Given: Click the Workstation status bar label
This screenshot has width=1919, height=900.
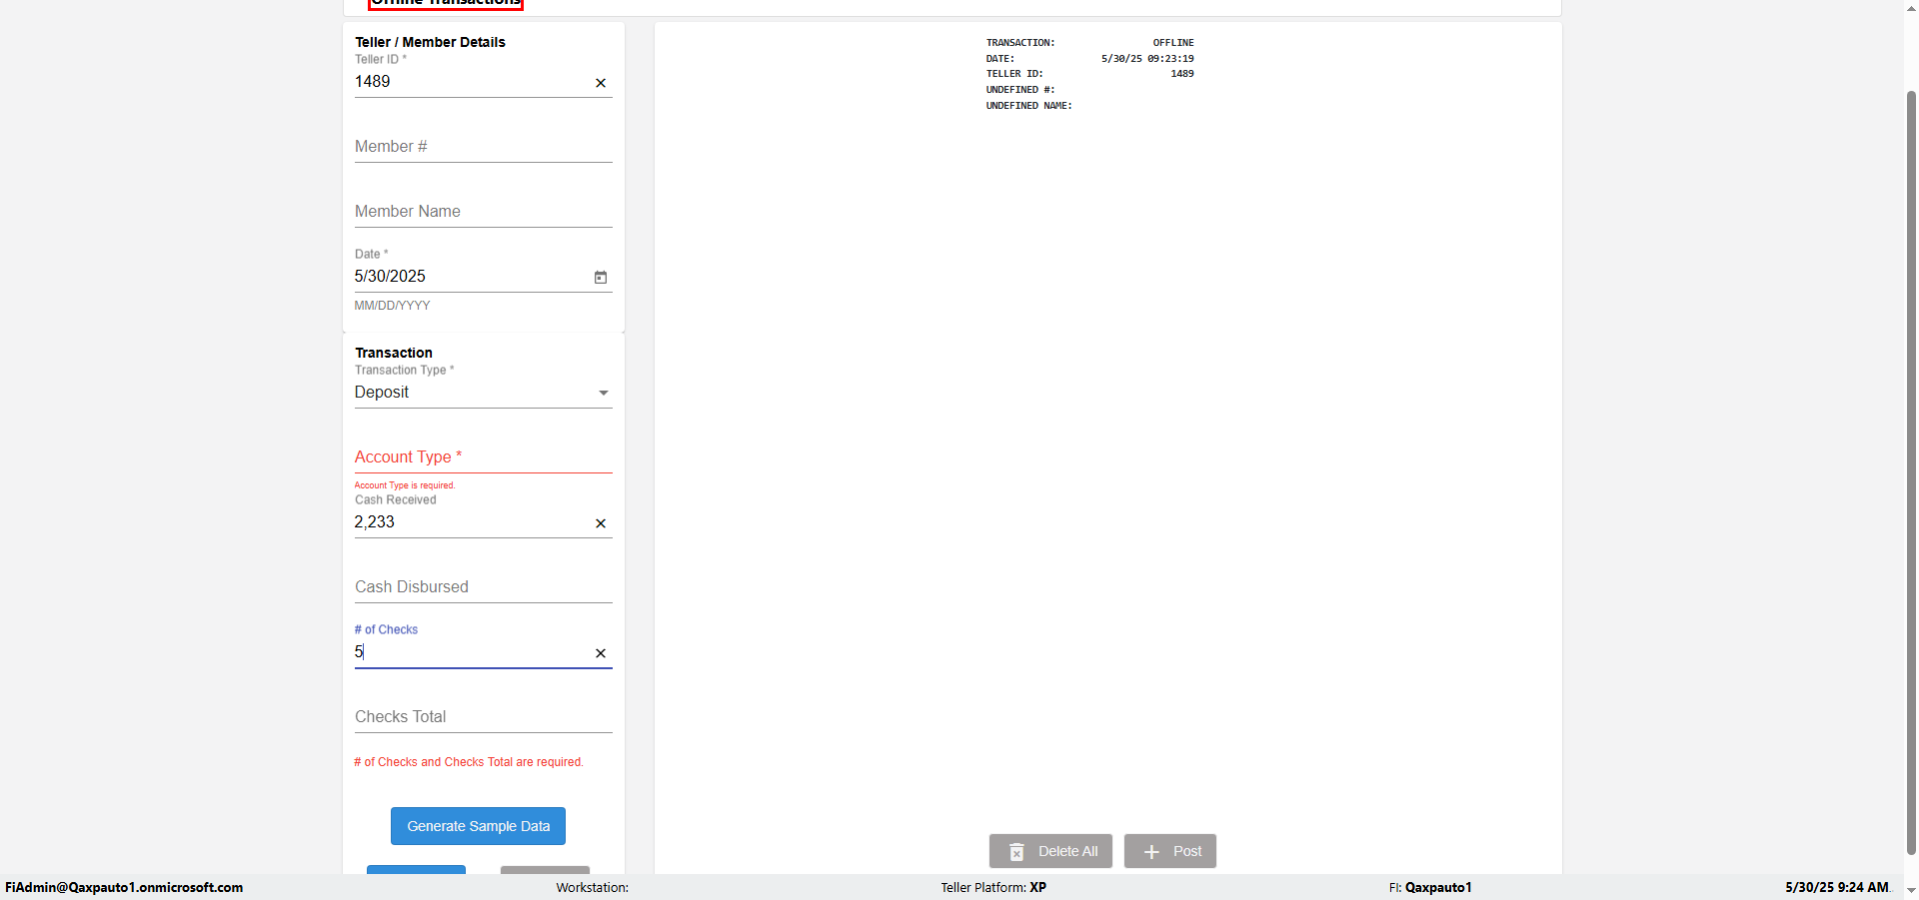Looking at the screenshot, I should 593,887.
